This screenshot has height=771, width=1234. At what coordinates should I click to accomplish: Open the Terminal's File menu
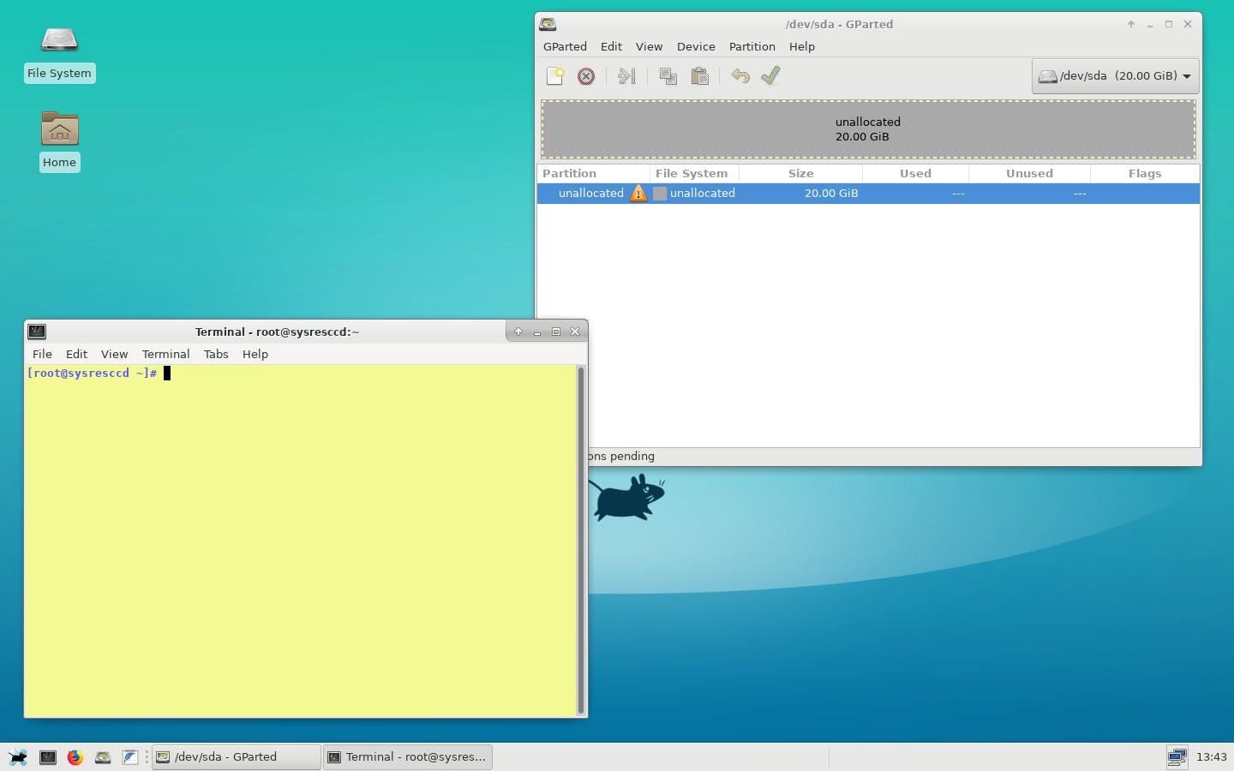[x=41, y=354]
